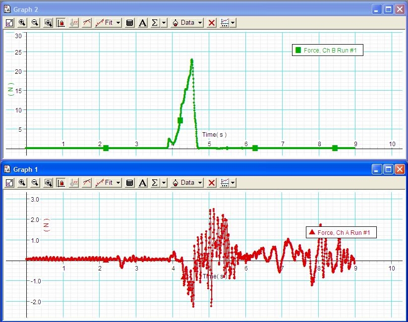The height and width of the screenshot is (322, 408).
Task: Open Statistics dropdown arrow in Graph 2
Action: pyautogui.click(x=164, y=23)
